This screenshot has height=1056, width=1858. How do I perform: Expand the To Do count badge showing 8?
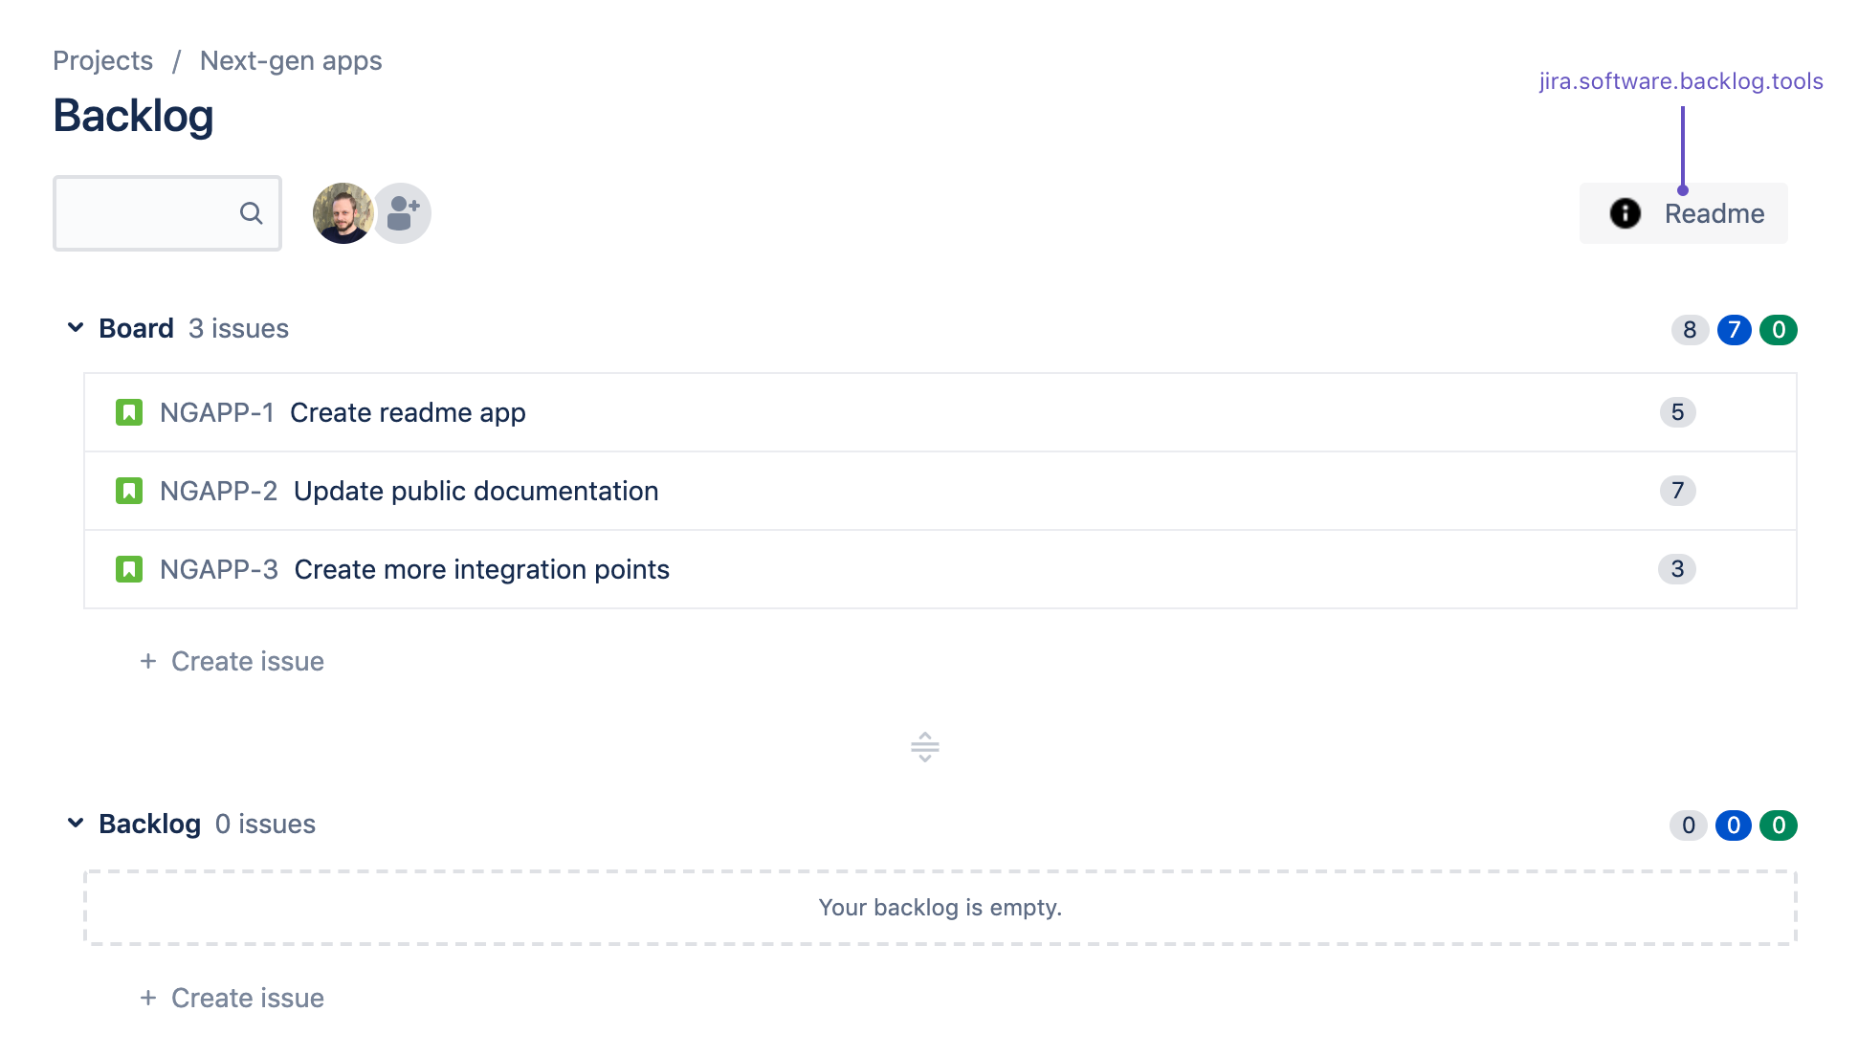[x=1689, y=329]
